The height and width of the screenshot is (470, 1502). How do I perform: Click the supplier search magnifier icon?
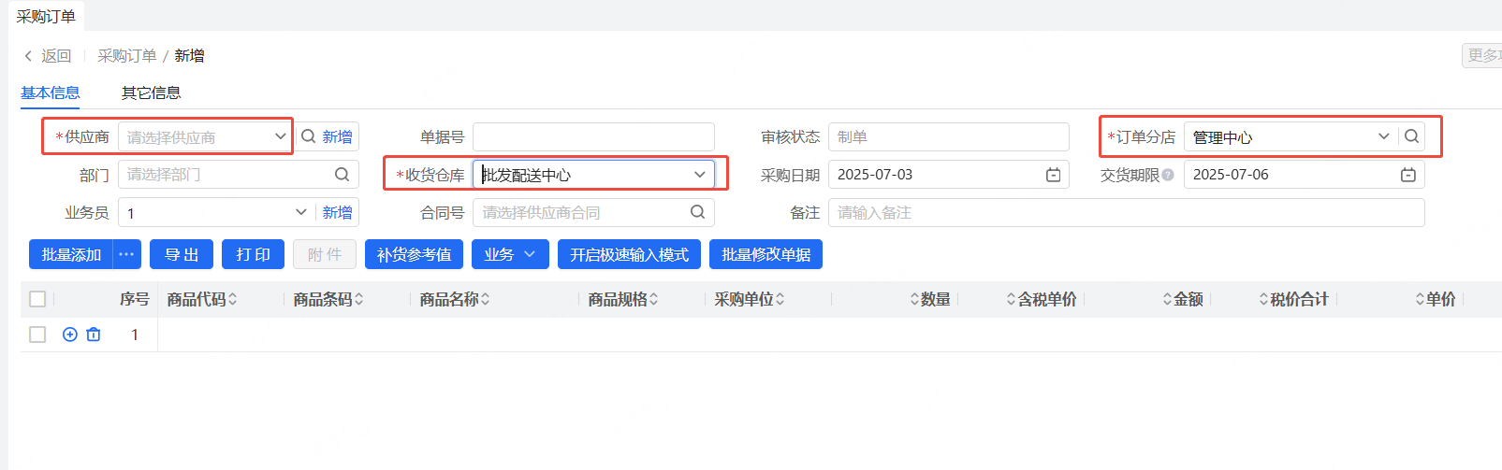[308, 136]
